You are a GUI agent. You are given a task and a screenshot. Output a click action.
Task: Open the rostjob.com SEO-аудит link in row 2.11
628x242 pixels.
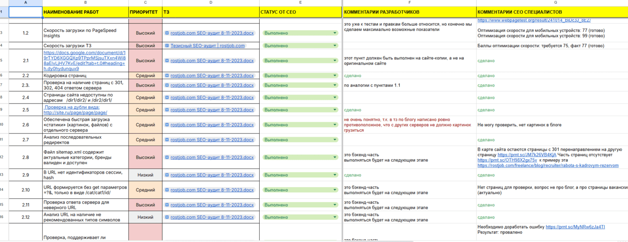tap(212, 205)
